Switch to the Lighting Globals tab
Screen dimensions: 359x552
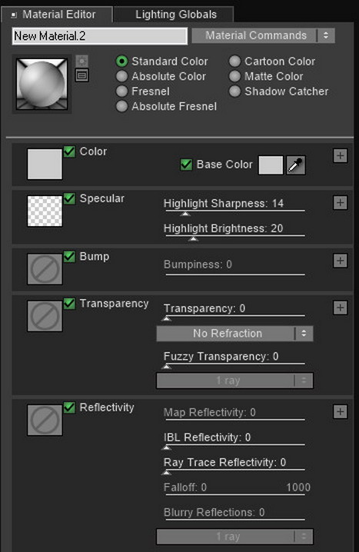coord(176,15)
